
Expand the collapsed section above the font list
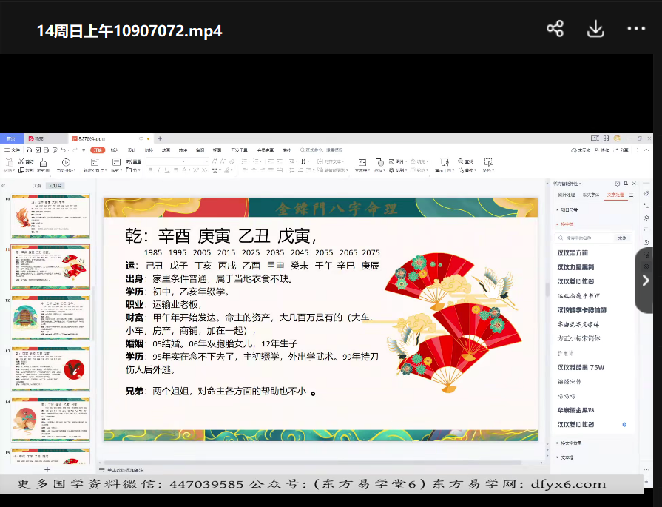557,209
